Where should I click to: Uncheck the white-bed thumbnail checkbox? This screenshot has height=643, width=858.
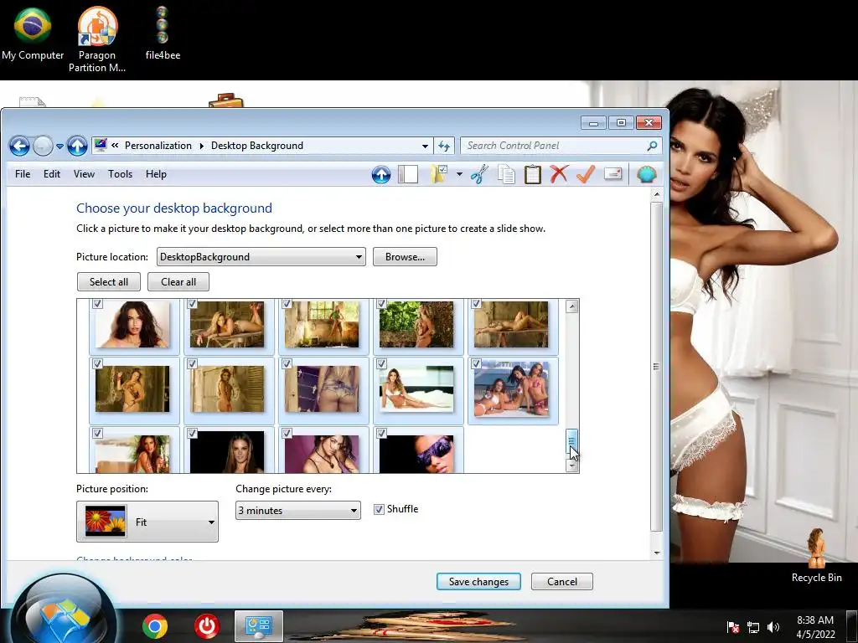(x=381, y=363)
